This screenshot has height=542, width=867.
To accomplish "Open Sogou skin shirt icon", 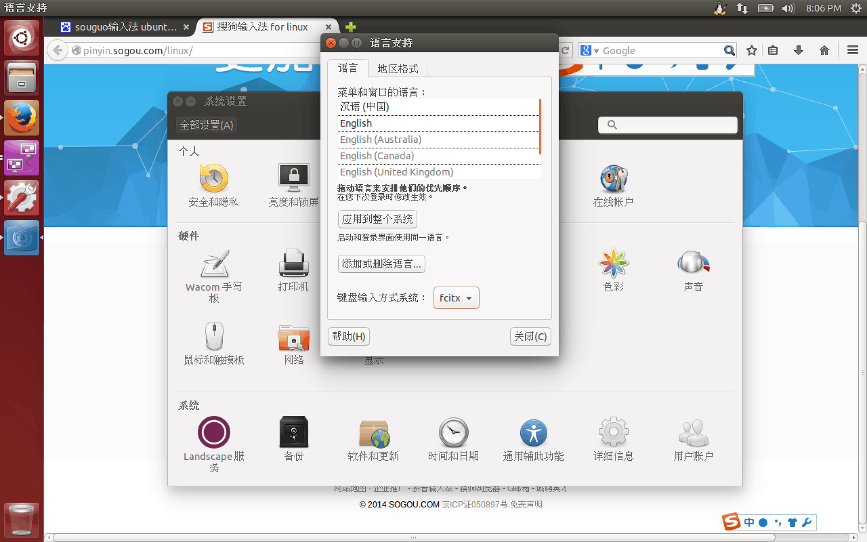I will pos(792,523).
